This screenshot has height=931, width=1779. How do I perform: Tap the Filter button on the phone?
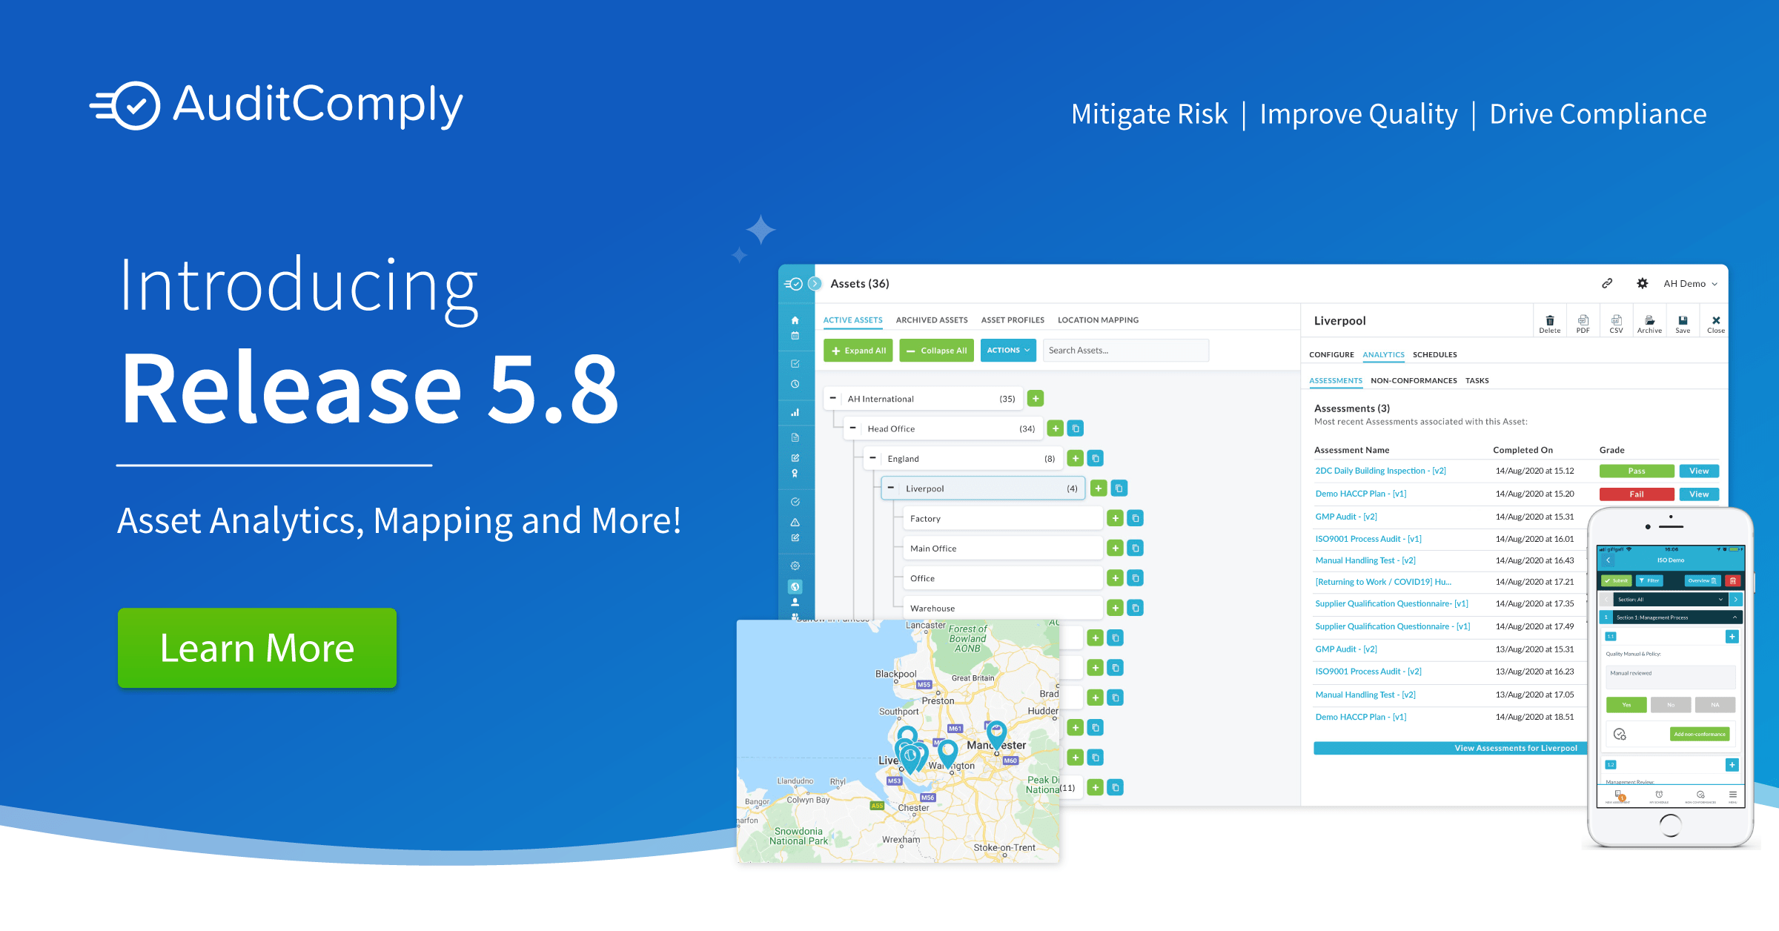[x=1649, y=580]
